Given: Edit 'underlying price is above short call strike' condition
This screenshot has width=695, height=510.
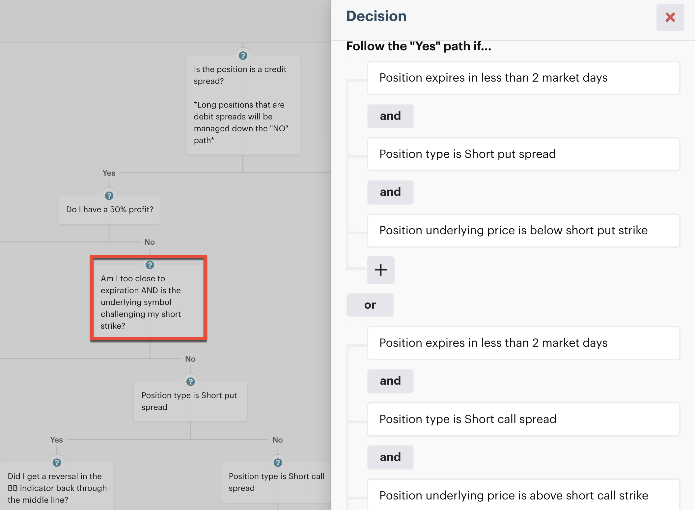Looking at the screenshot, I should point(523,495).
